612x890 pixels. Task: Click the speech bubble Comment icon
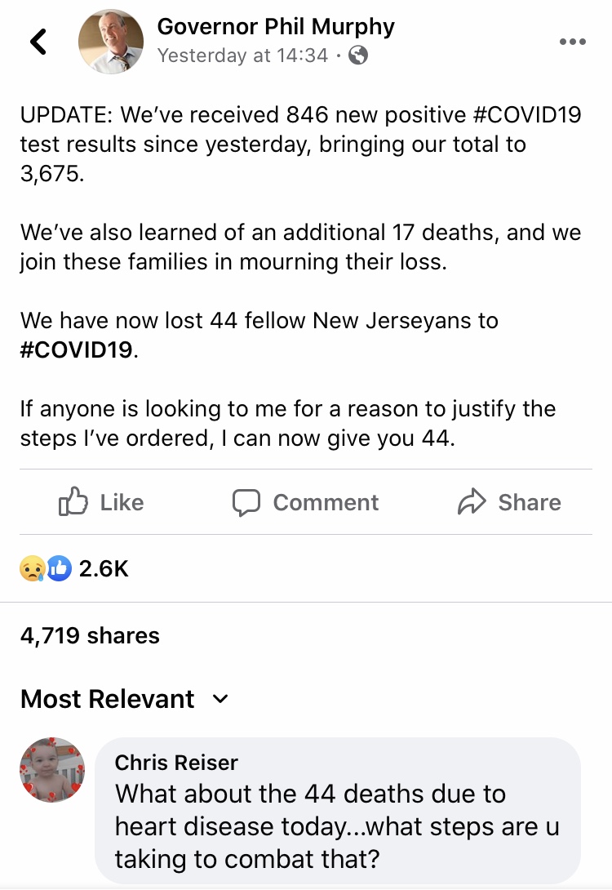(x=246, y=502)
